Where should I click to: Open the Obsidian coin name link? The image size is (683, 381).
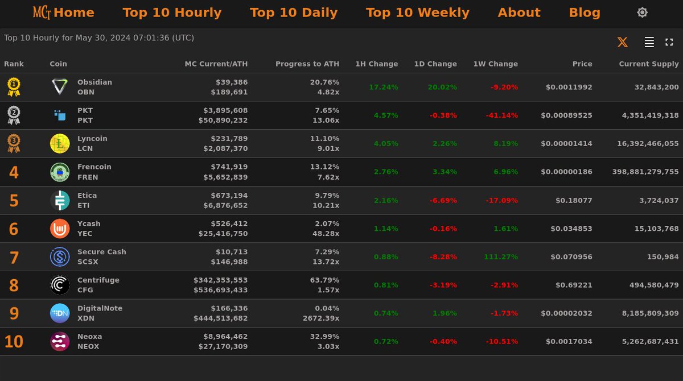[x=94, y=82]
